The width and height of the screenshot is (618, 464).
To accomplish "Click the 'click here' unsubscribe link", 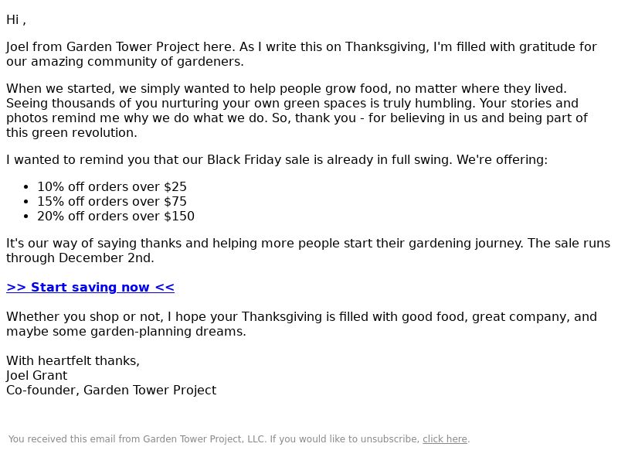I will 444,439.
